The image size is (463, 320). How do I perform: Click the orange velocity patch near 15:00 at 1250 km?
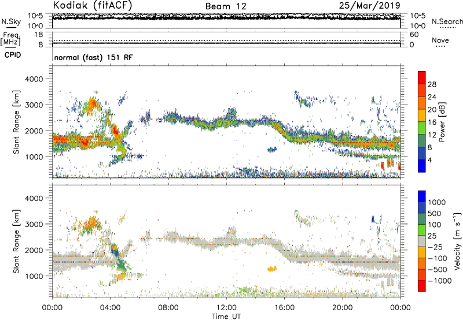point(271,269)
